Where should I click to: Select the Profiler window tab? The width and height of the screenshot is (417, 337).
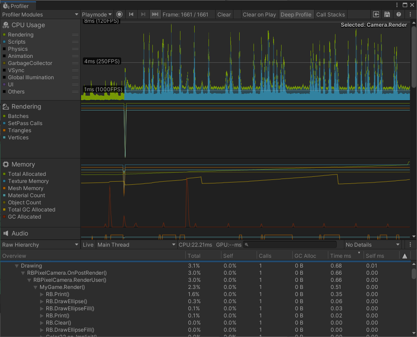coord(18,5)
